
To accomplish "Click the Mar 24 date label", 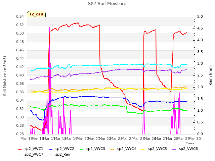I will tap(128, 139).
